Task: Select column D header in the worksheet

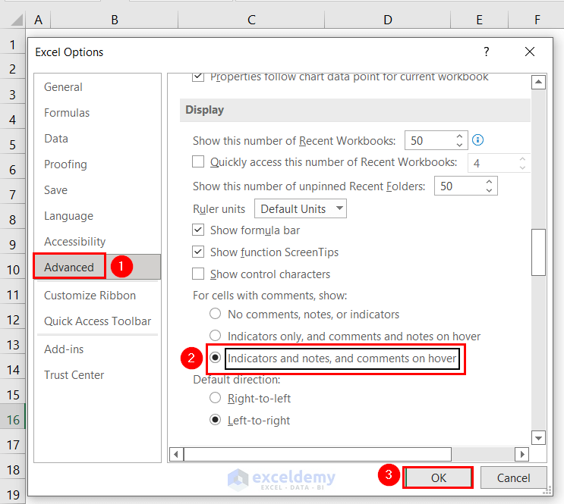Action: [387, 20]
